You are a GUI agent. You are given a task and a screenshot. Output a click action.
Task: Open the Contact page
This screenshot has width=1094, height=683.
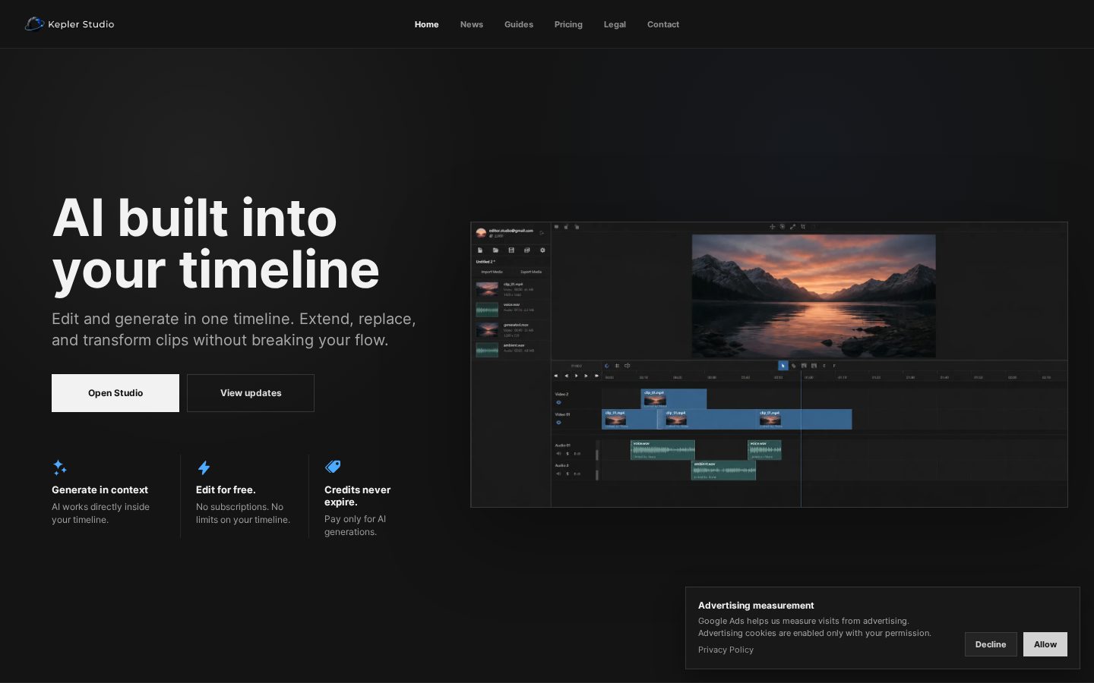click(x=663, y=24)
